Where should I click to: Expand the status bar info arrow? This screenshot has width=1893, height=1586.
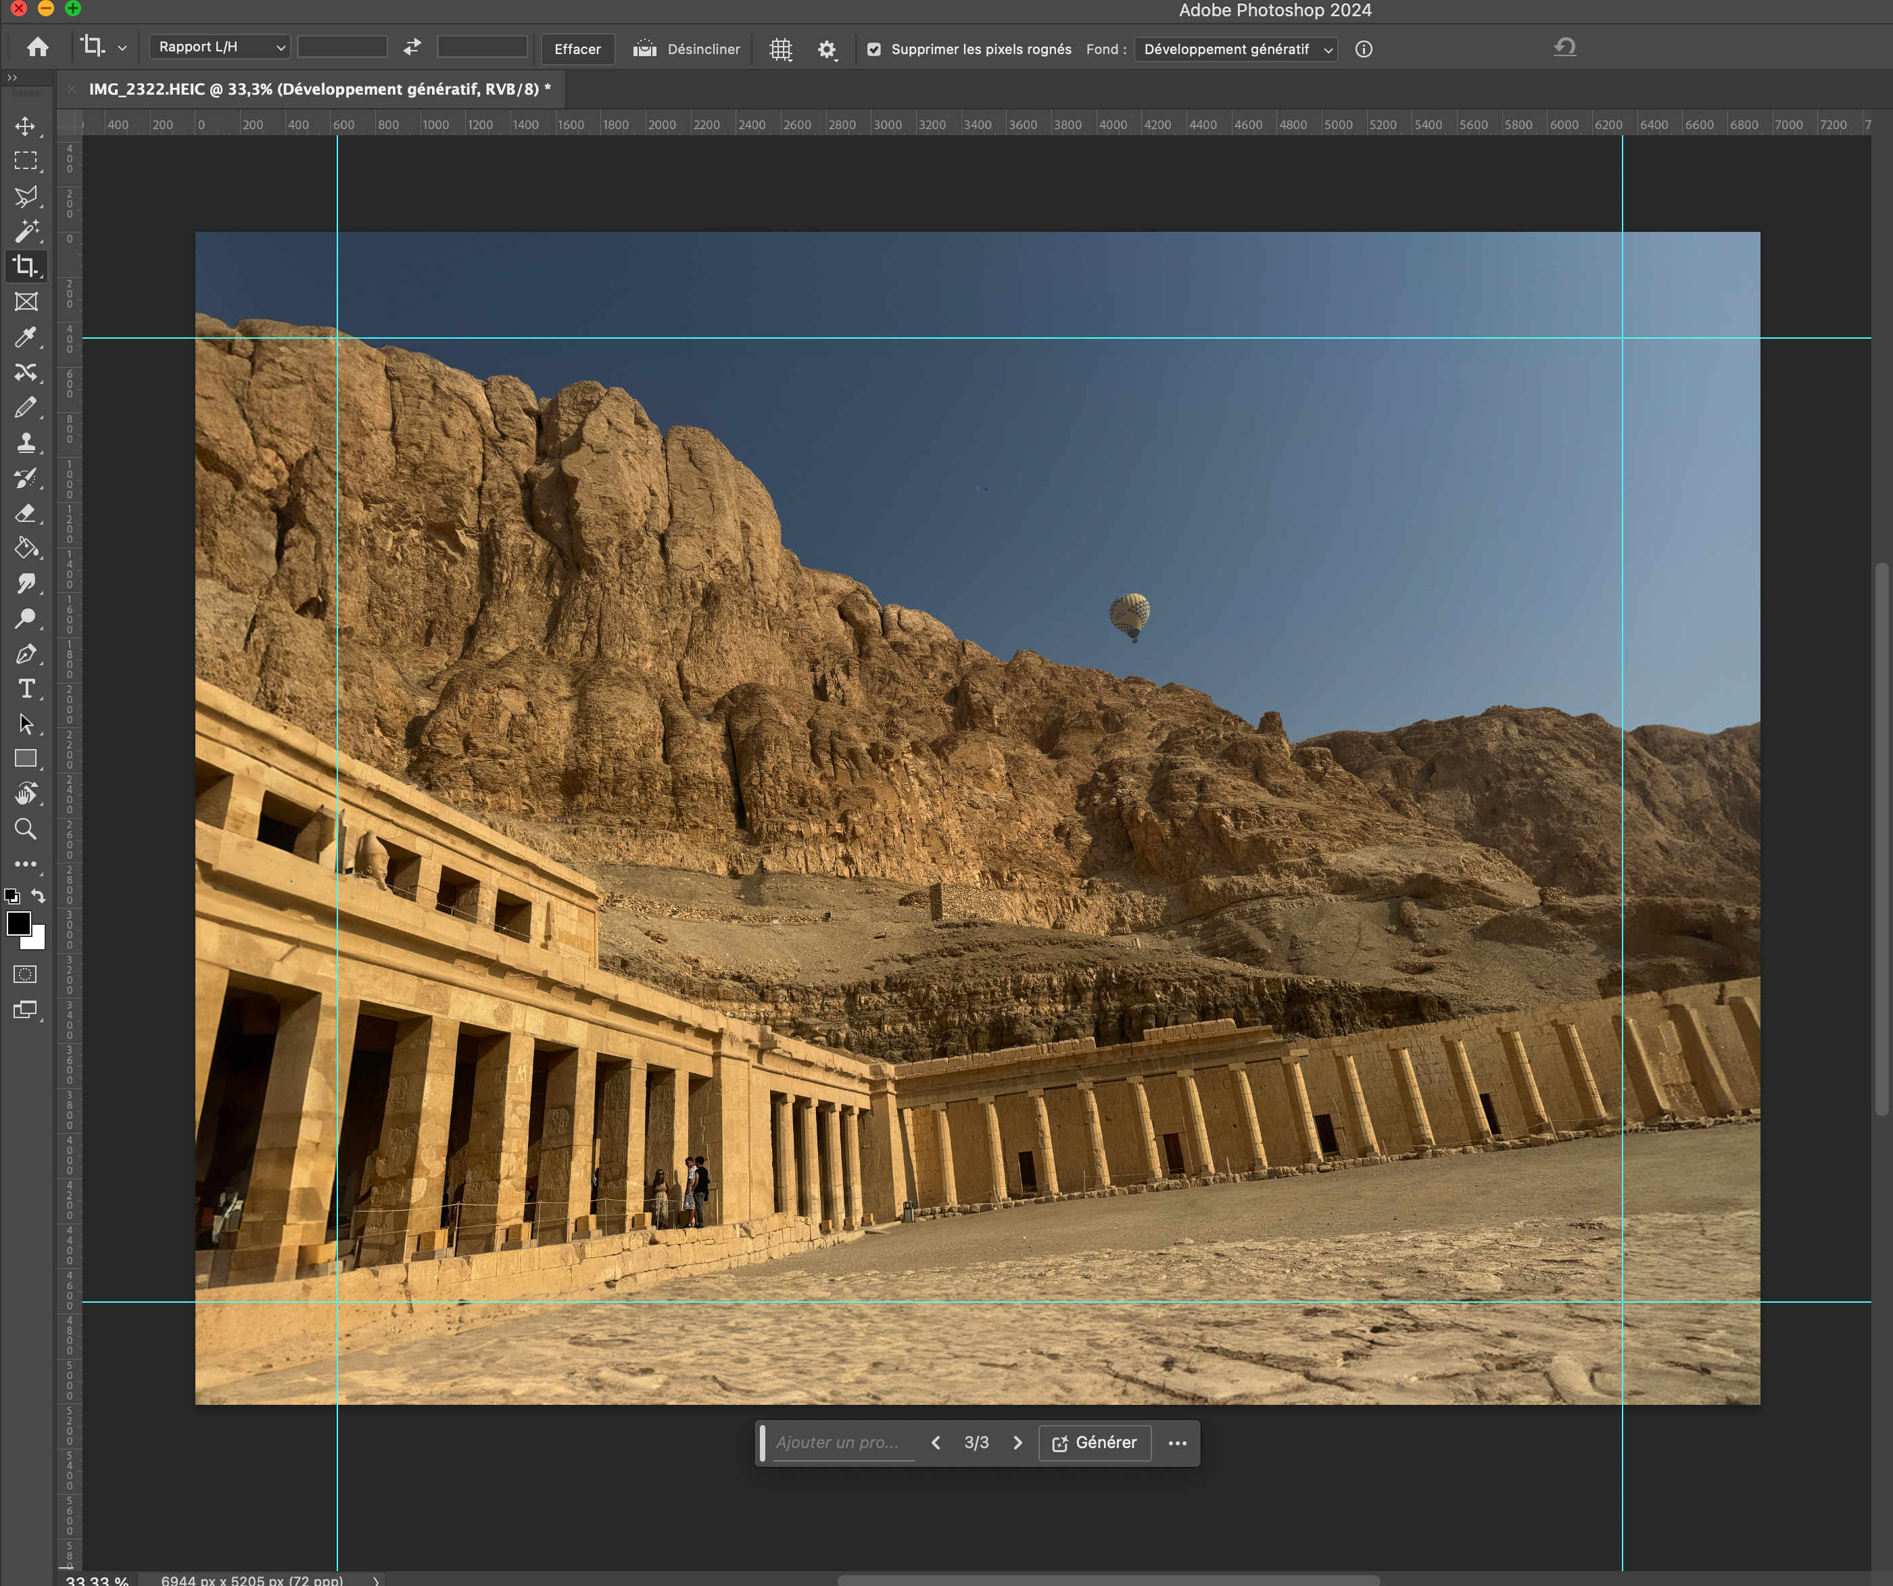coord(376,1580)
